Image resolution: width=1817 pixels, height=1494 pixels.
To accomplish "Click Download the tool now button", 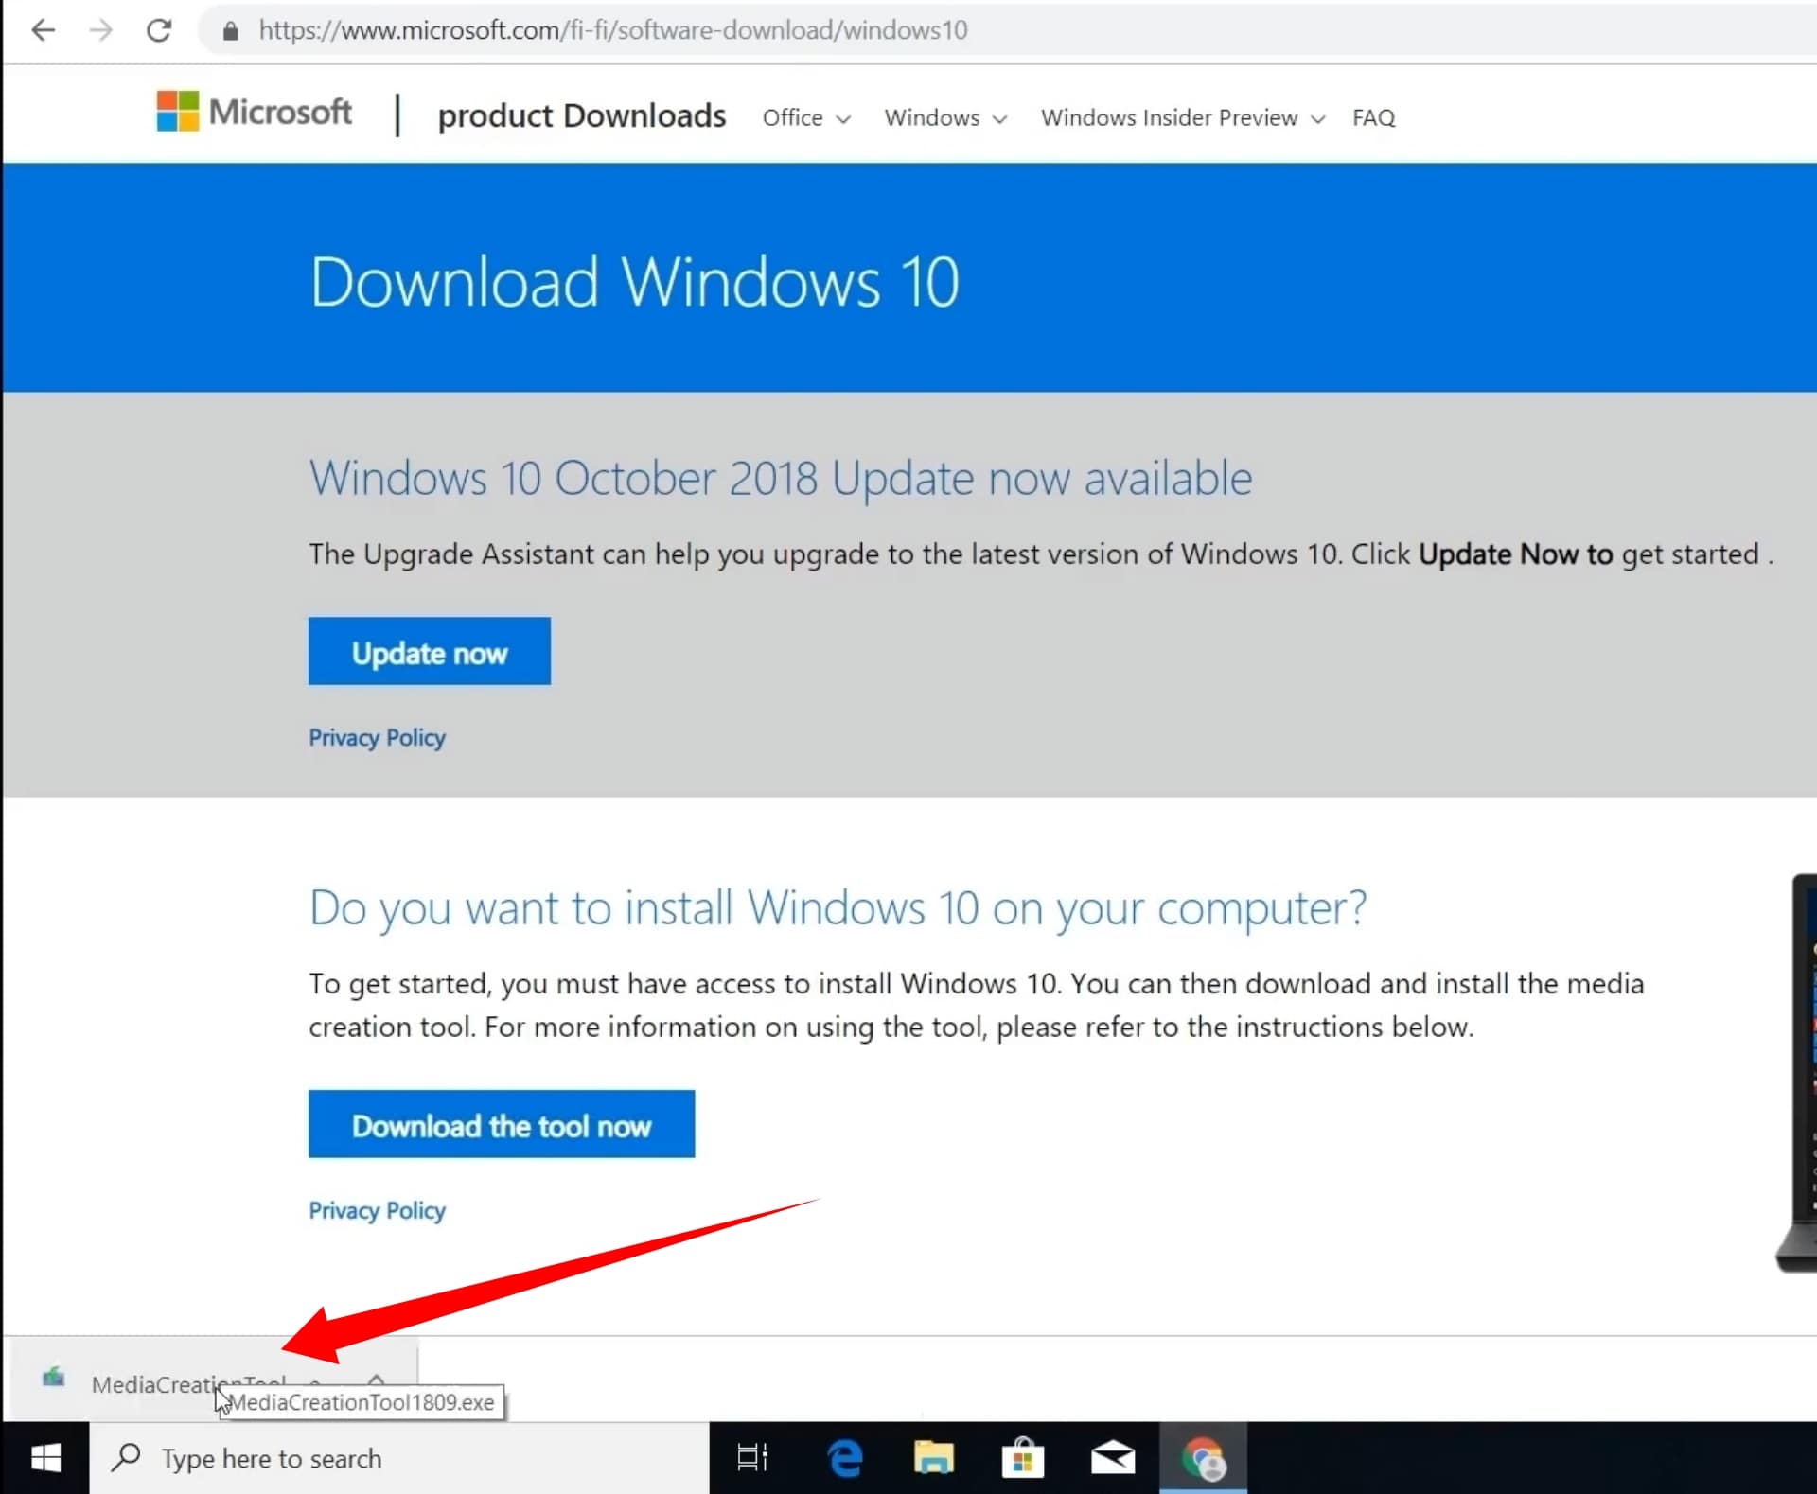I will 501,1125.
